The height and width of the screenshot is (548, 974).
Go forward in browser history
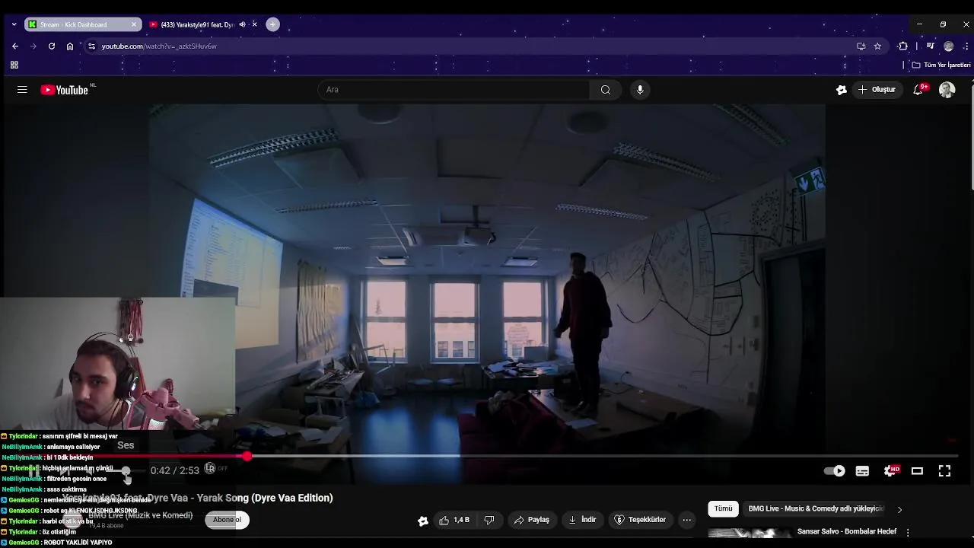point(33,46)
